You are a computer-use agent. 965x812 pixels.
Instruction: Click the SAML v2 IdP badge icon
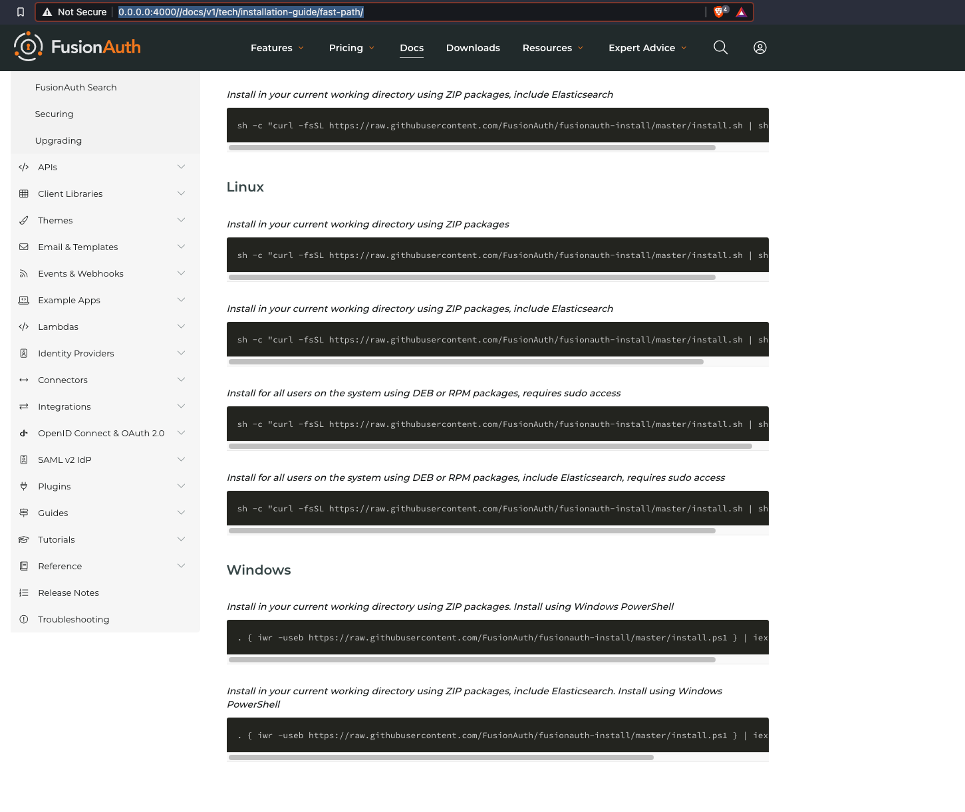click(x=24, y=460)
